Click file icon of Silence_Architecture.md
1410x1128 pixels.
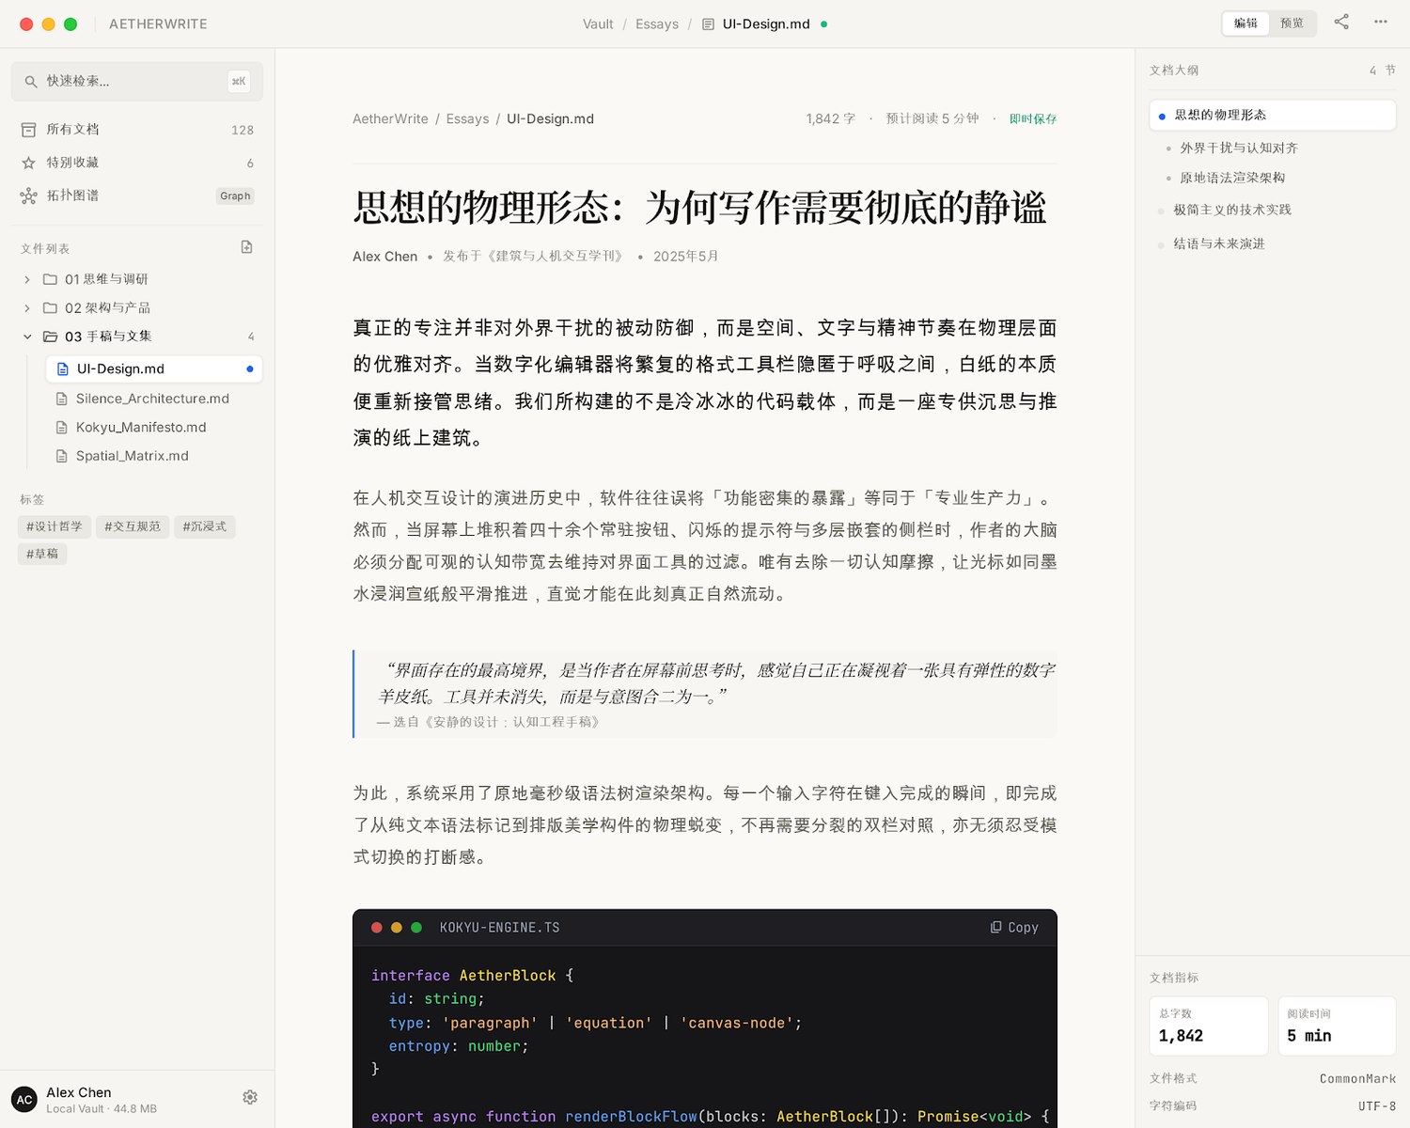[62, 399]
